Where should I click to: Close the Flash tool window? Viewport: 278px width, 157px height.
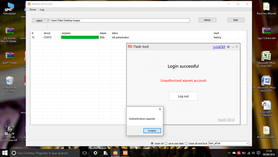tap(237, 46)
